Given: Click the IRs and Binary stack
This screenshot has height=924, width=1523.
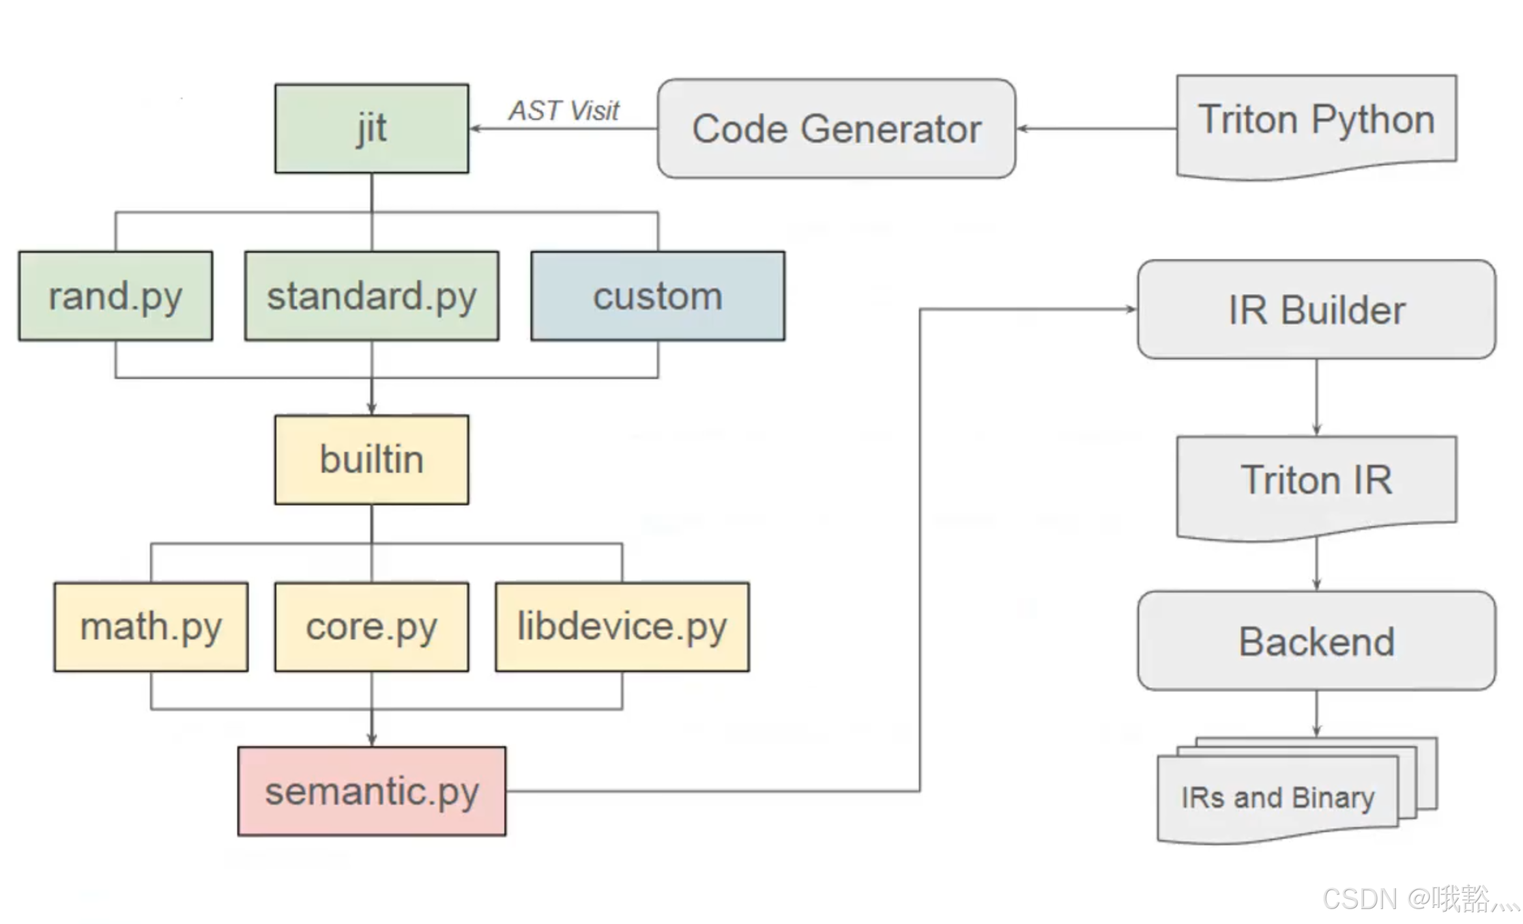Looking at the screenshot, I should point(1277,798).
